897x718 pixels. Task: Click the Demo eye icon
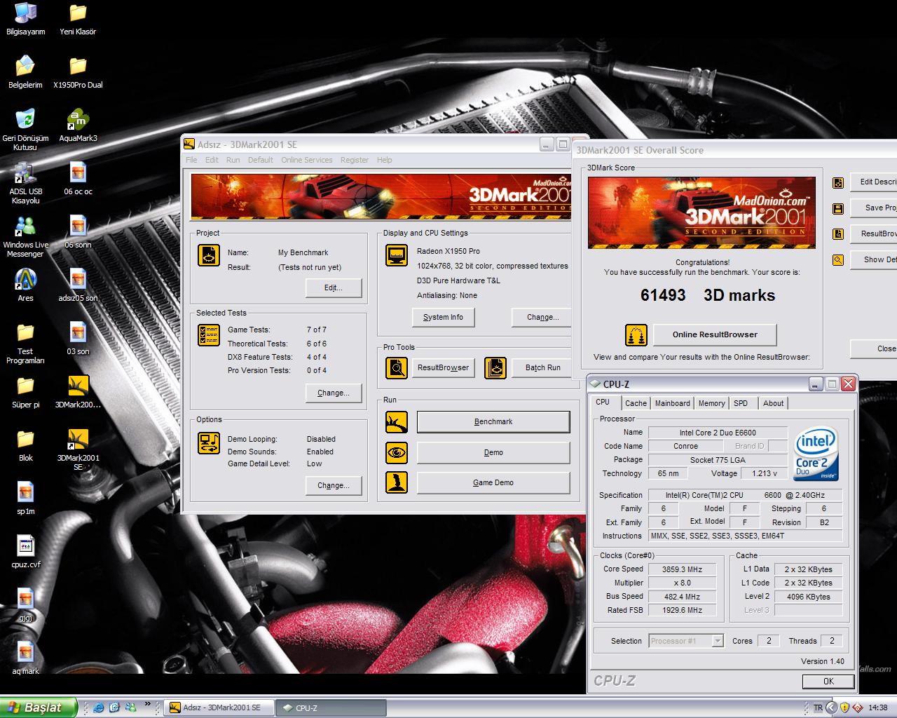click(397, 452)
